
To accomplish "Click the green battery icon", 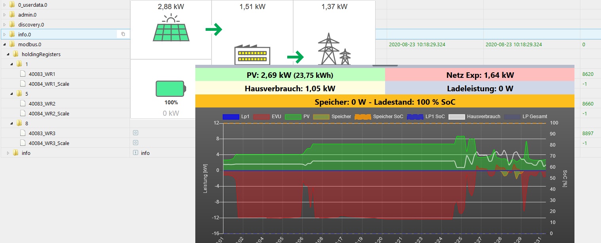I will pyautogui.click(x=170, y=89).
